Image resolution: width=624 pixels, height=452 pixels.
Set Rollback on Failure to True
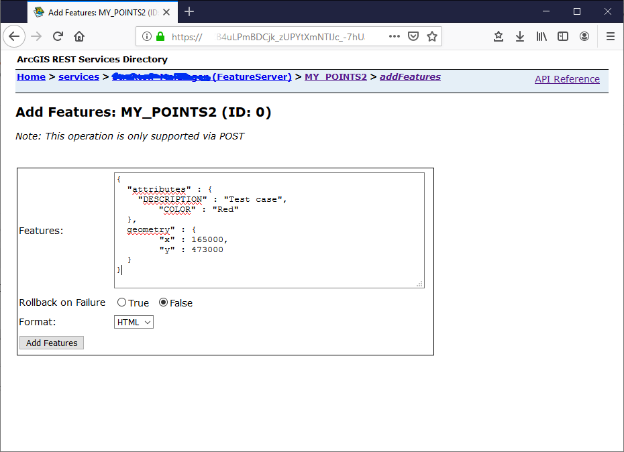121,302
